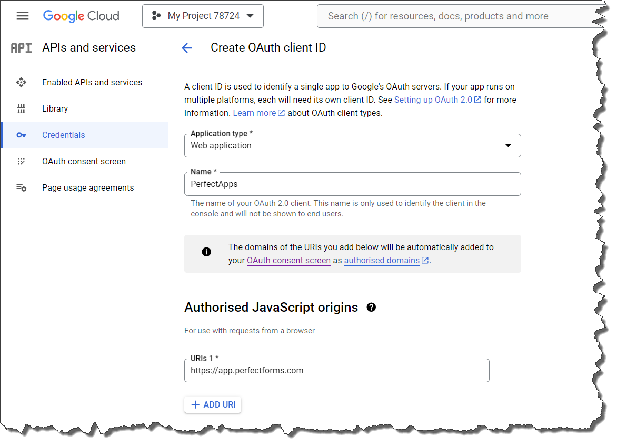Click the Authorised JavaScript origins heading
Image resolution: width=617 pixels, height=446 pixels.
[271, 308]
